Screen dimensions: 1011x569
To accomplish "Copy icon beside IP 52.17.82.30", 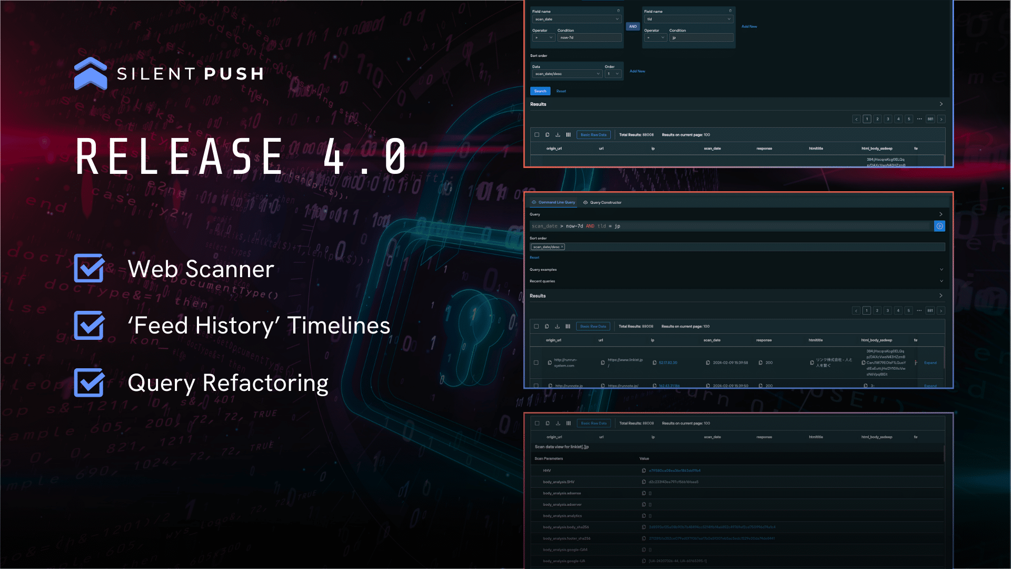I will tap(655, 362).
